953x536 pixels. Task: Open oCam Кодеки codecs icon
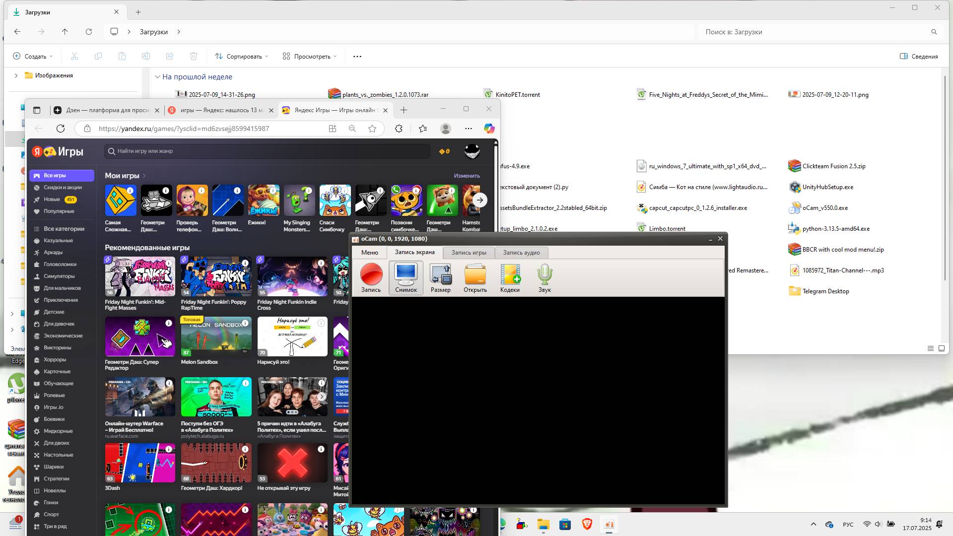click(x=510, y=278)
